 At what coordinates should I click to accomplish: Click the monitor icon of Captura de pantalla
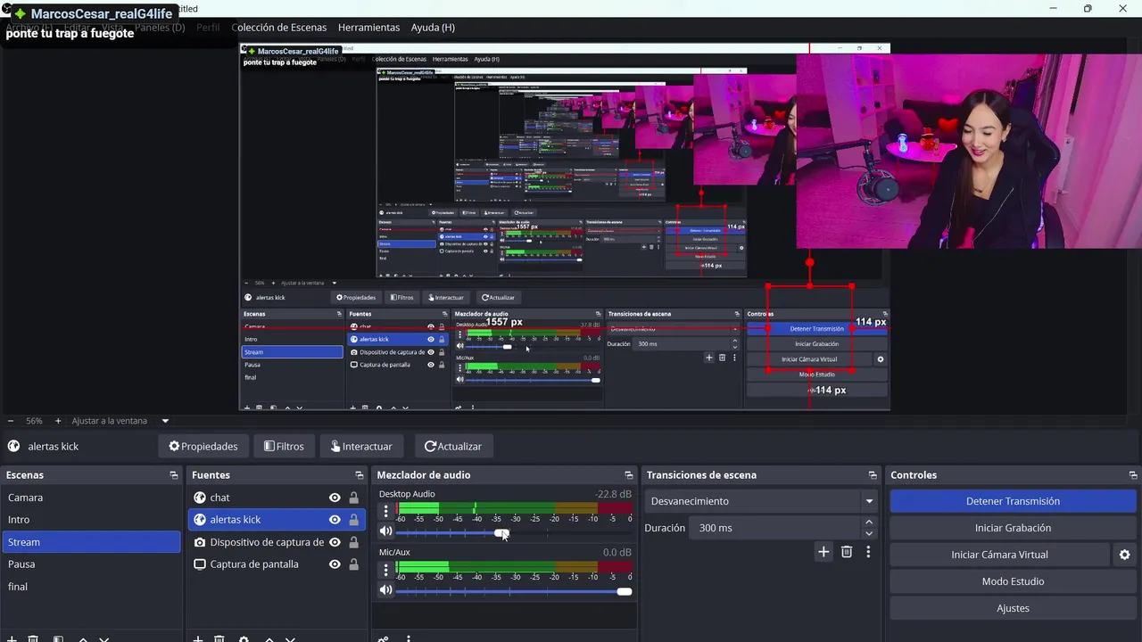point(200,564)
